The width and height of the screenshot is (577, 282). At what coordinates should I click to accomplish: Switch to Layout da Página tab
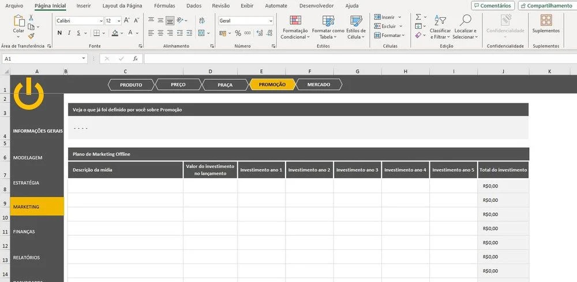tap(122, 6)
